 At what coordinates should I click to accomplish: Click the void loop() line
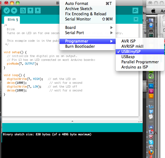[14, 75]
